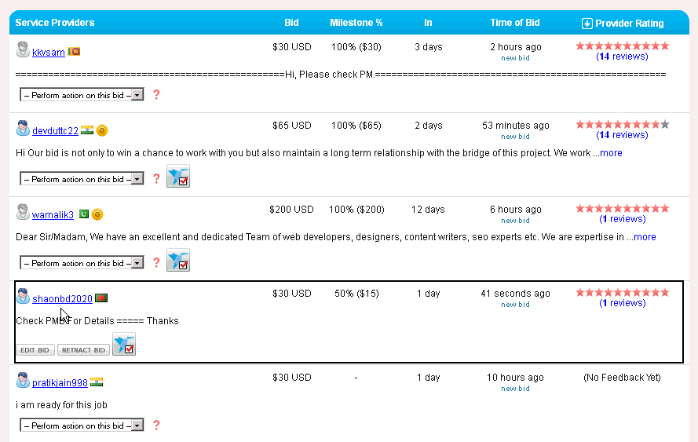Screen dimensions: 698x442
Task: Click the red question mark in pratikjain998's bid
Action: [x=156, y=426]
